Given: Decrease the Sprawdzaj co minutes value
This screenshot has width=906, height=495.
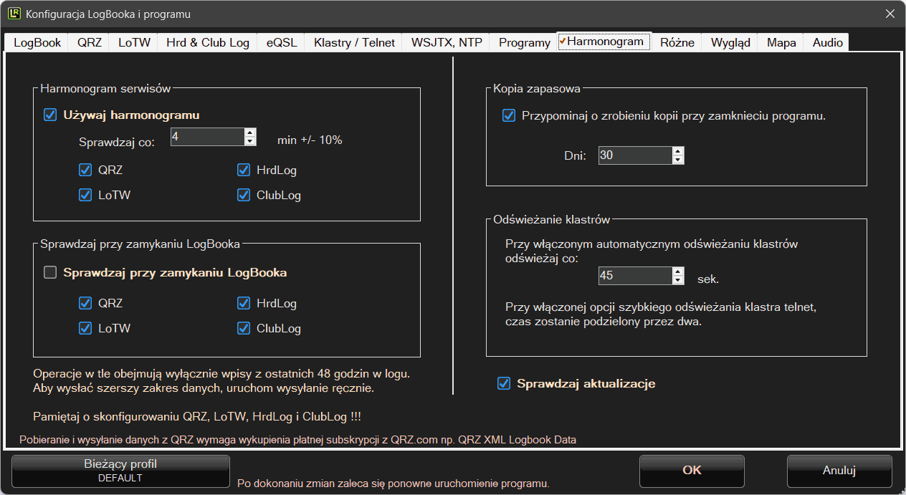Looking at the screenshot, I should pos(249,141).
